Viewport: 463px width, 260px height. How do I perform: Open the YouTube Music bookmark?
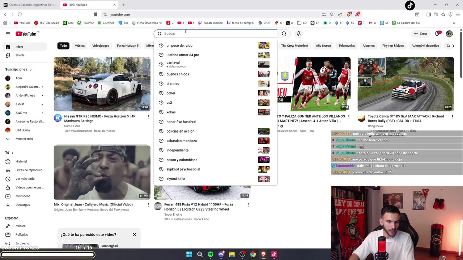(46, 23)
